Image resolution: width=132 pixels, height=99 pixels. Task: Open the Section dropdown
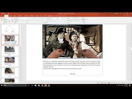click(x=16, y=21)
